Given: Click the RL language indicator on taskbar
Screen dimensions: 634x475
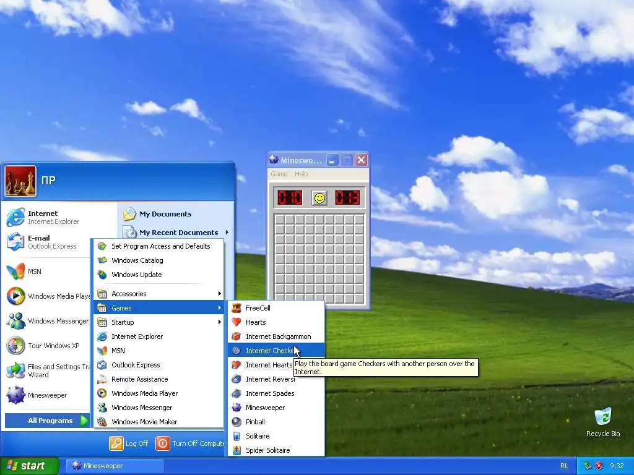Looking at the screenshot, I should [x=565, y=466].
